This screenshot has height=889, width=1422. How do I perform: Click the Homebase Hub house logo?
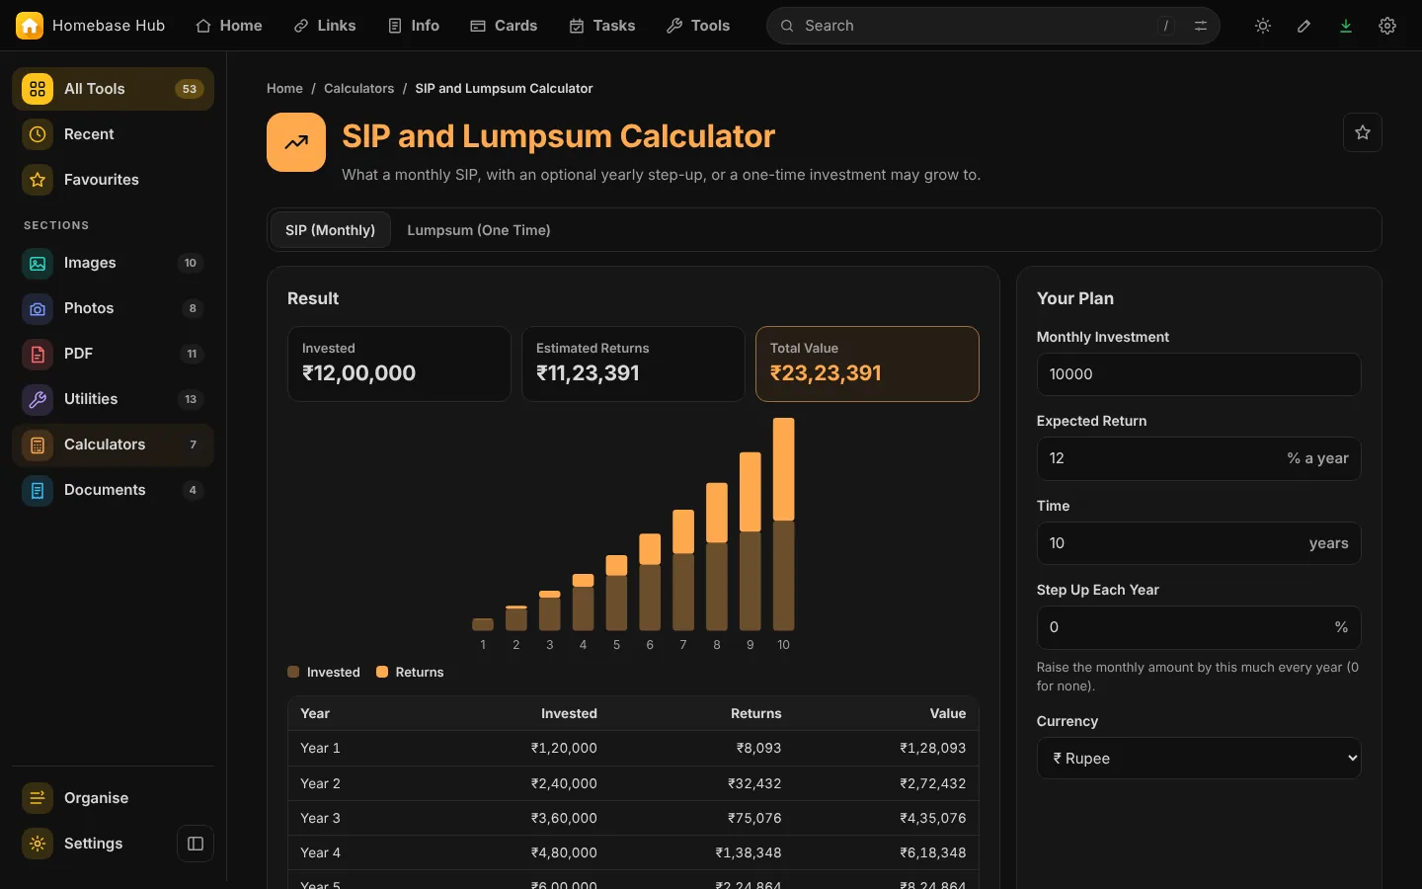pyautogui.click(x=30, y=26)
